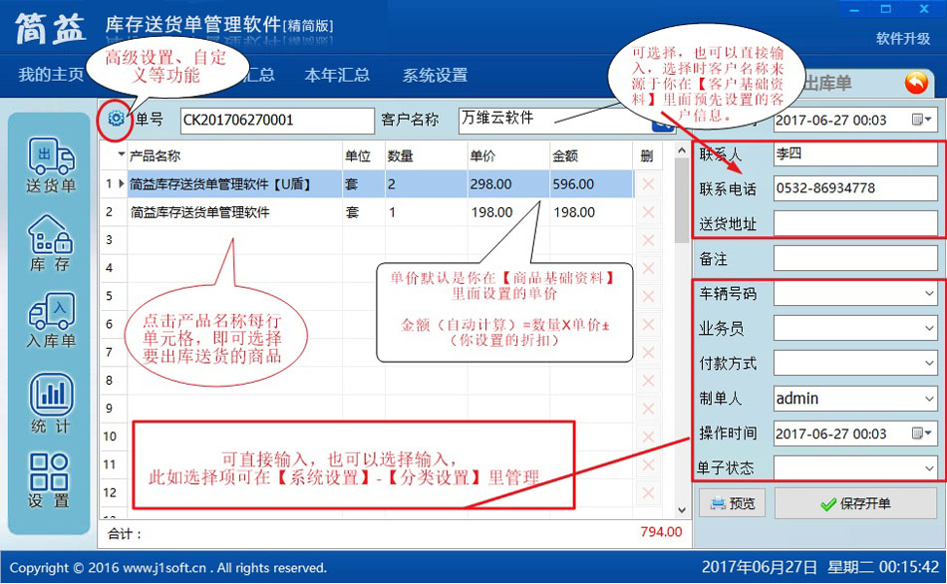This screenshot has width=947, height=584.
Task: Click the 送货地址 input field
Action: pos(855,223)
